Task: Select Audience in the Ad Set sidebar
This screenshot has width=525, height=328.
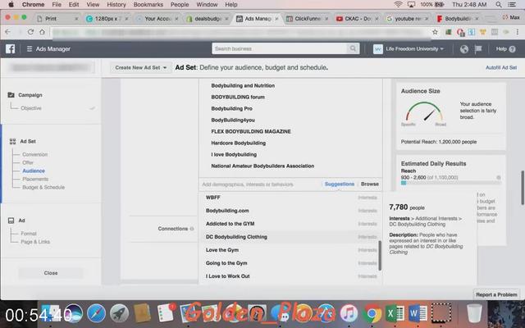Action: coord(34,171)
